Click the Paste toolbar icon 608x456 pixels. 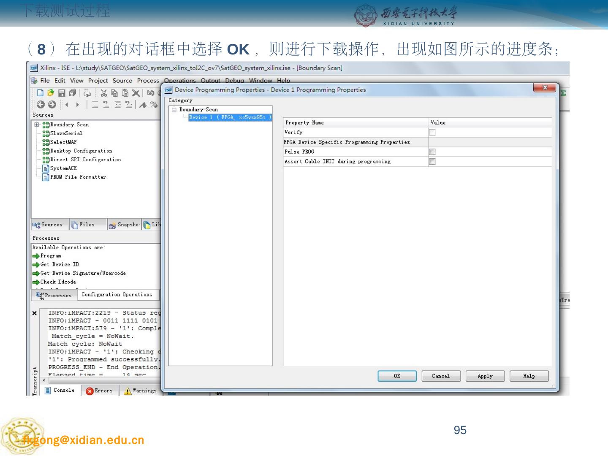pos(125,93)
